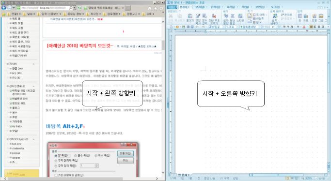
Task: Open the font color swatch in Hangul toolbar
Action: click(304, 27)
